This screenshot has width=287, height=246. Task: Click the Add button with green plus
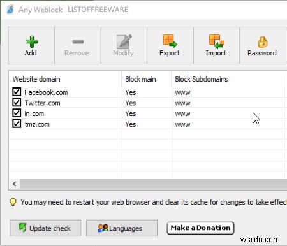[x=31, y=45]
